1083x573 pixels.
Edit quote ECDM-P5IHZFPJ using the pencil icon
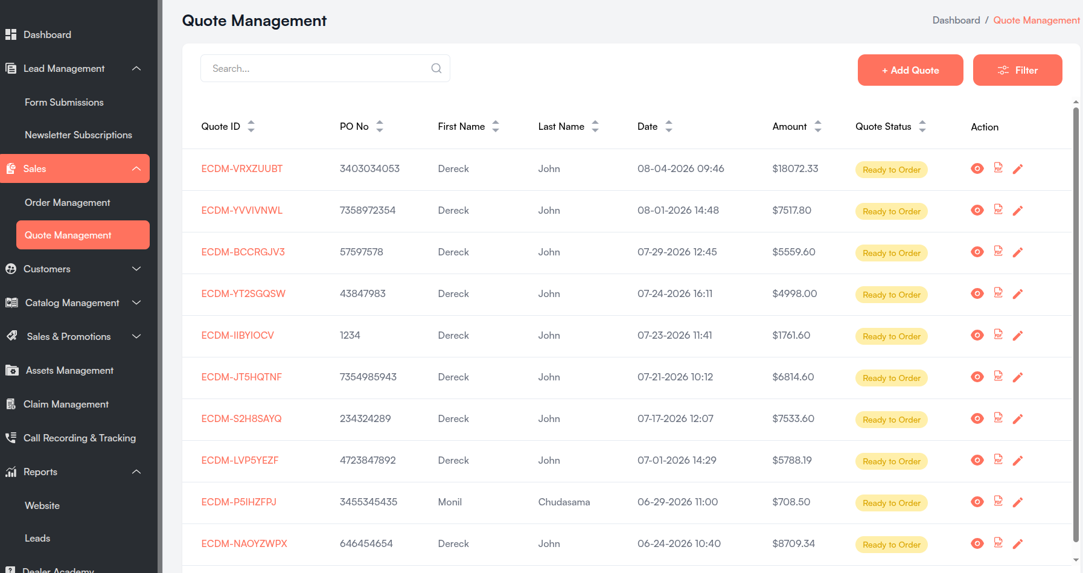click(1018, 502)
